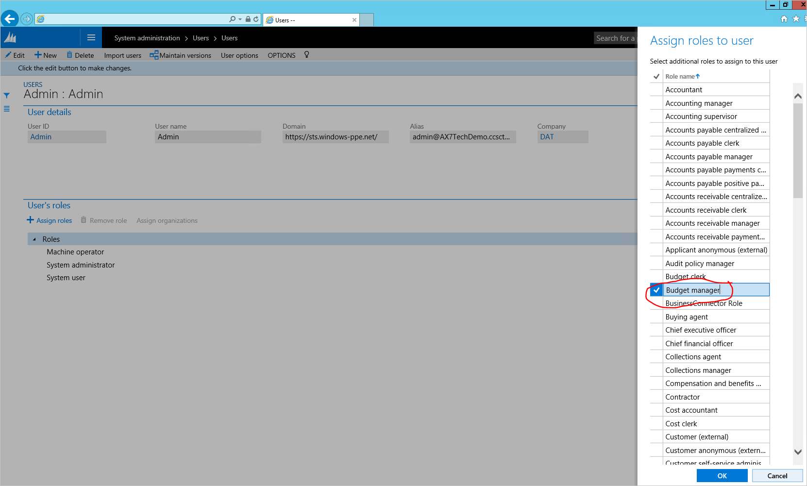Collapse the User details section header
This screenshot has height=486, width=807.
pyautogui.click(x=50, y=112)
